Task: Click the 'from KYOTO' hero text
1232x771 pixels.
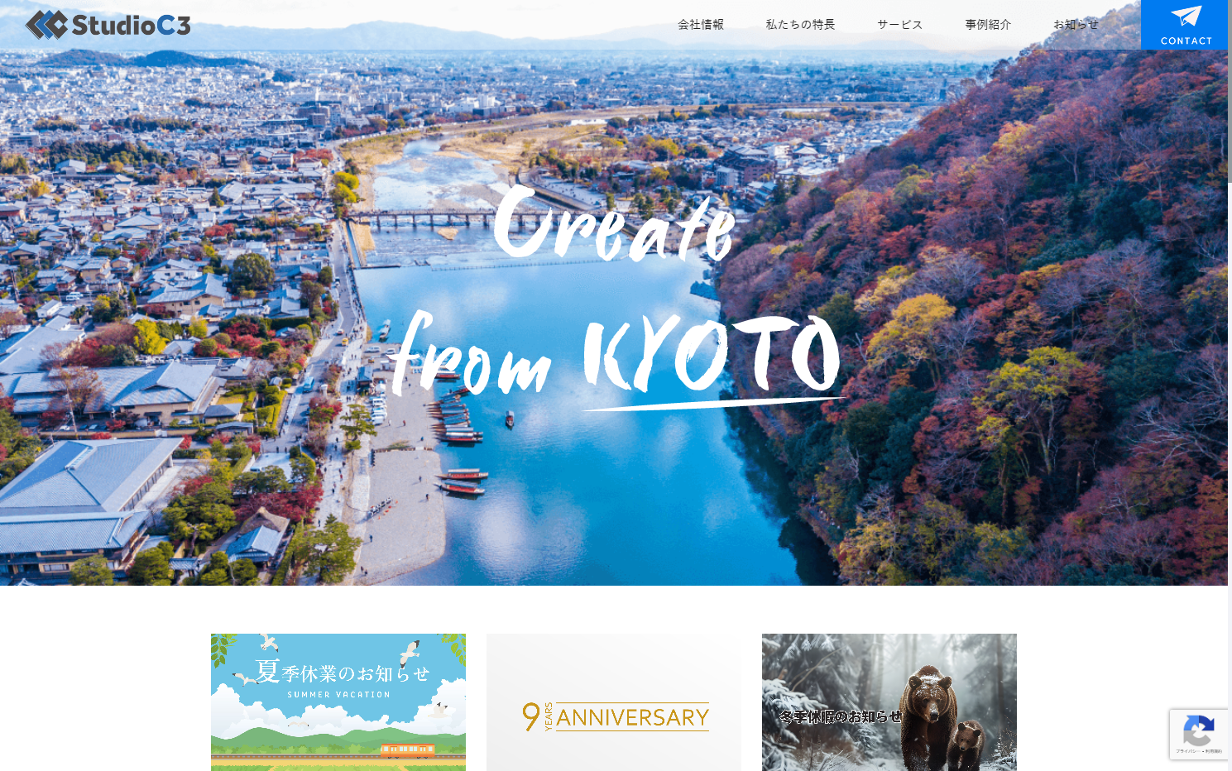Action: pos(616,356)
